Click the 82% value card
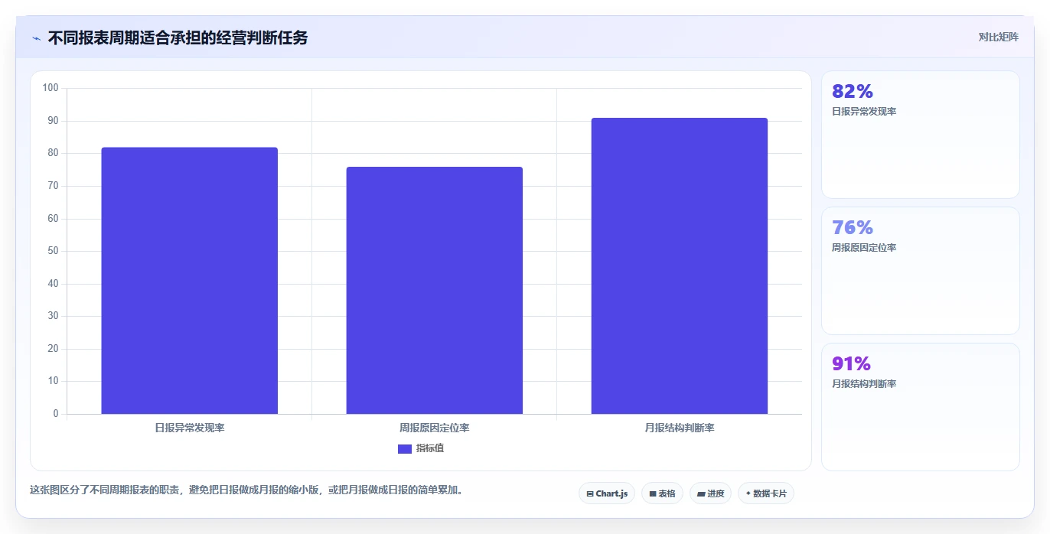 click(920, 135)
